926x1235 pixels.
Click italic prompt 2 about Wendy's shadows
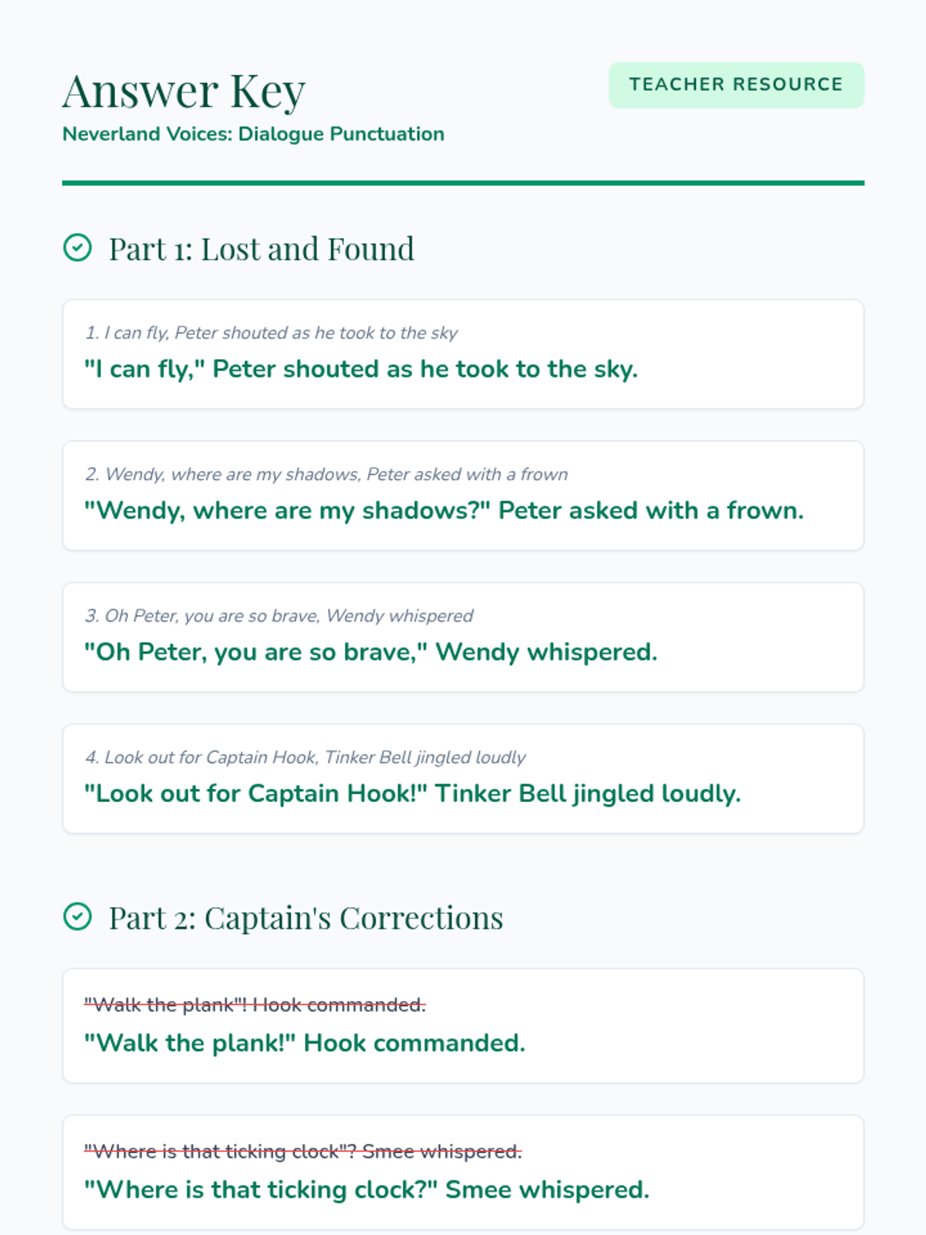tap(326, 474)
